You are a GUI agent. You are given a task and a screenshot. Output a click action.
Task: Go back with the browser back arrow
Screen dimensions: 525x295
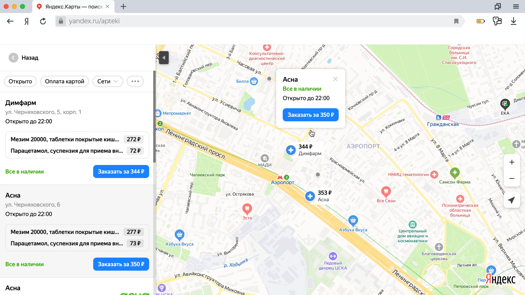[10, 21]
